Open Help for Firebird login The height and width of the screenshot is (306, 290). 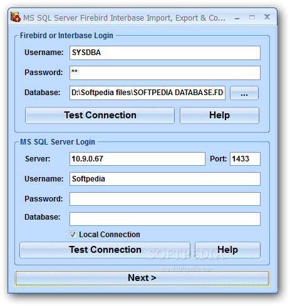coord(219,115)
